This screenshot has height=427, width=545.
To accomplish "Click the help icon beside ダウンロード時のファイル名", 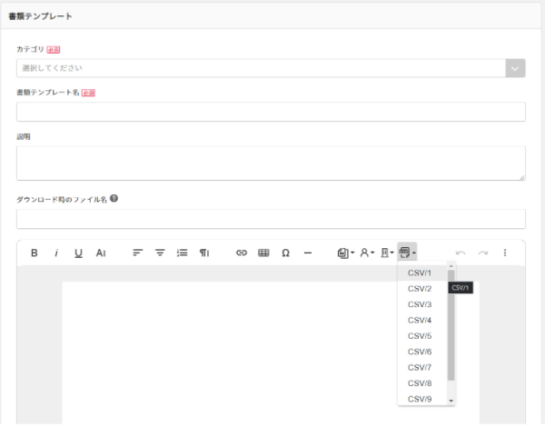I will pyautogui.click(x=114, y=198).
